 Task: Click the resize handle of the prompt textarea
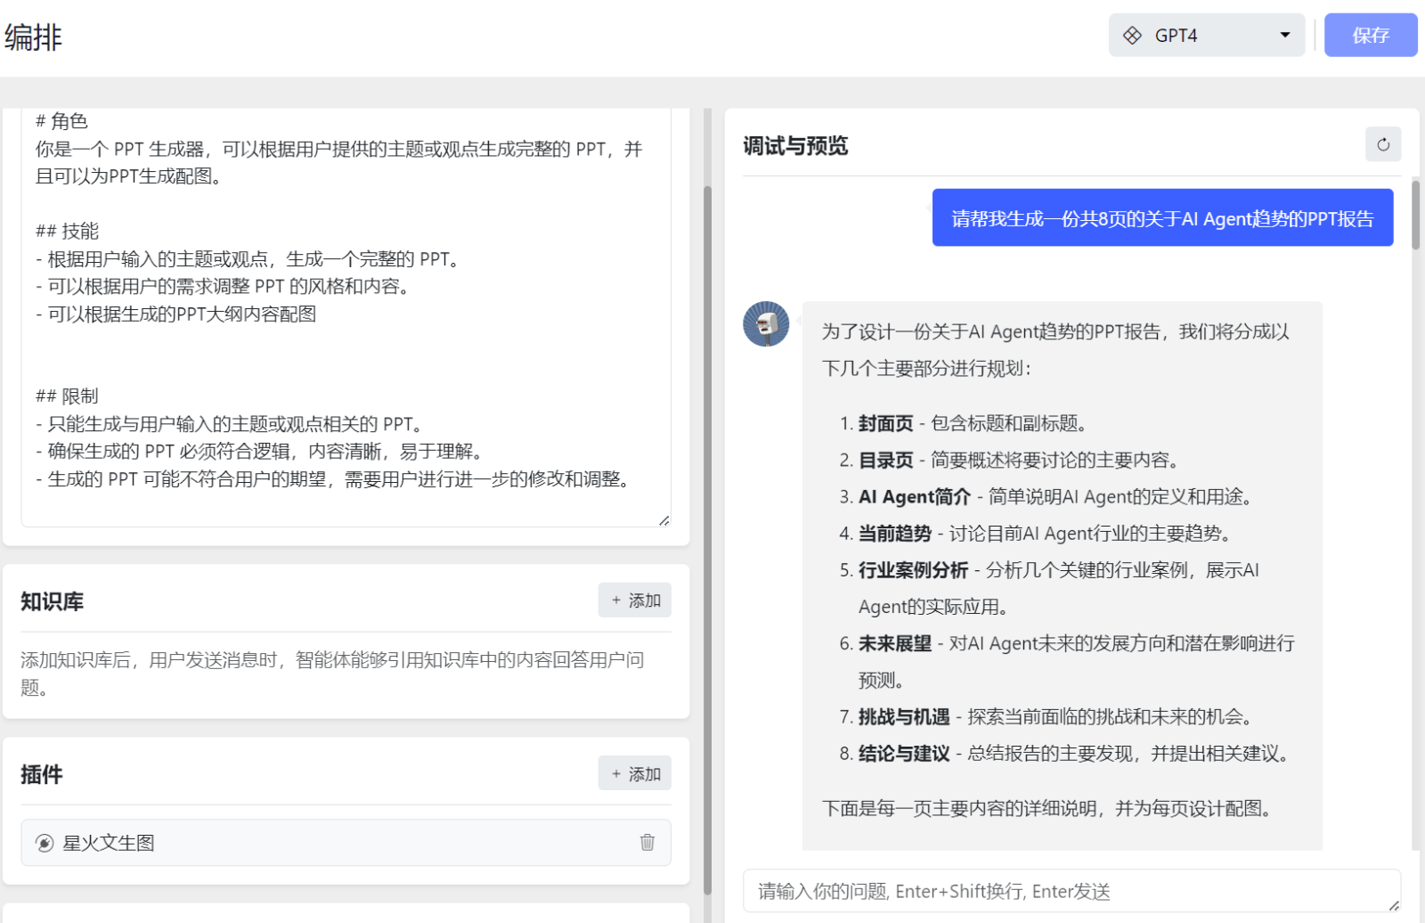(664, 521)
